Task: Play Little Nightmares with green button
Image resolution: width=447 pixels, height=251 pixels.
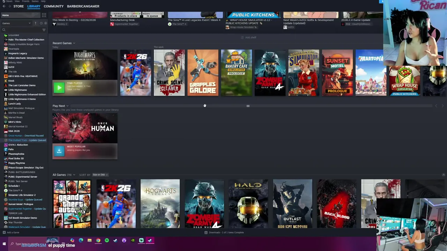Action: point(59,88)
